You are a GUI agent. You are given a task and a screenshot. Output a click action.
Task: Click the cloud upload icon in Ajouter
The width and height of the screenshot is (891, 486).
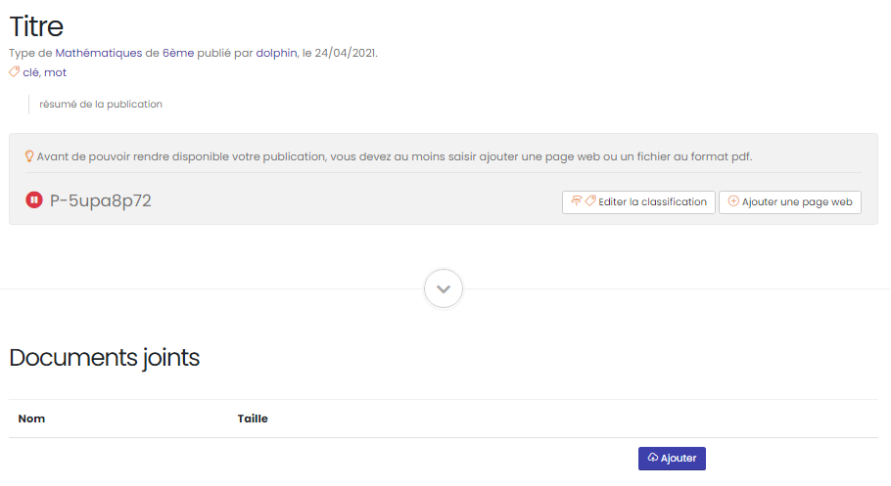(653, 458)
